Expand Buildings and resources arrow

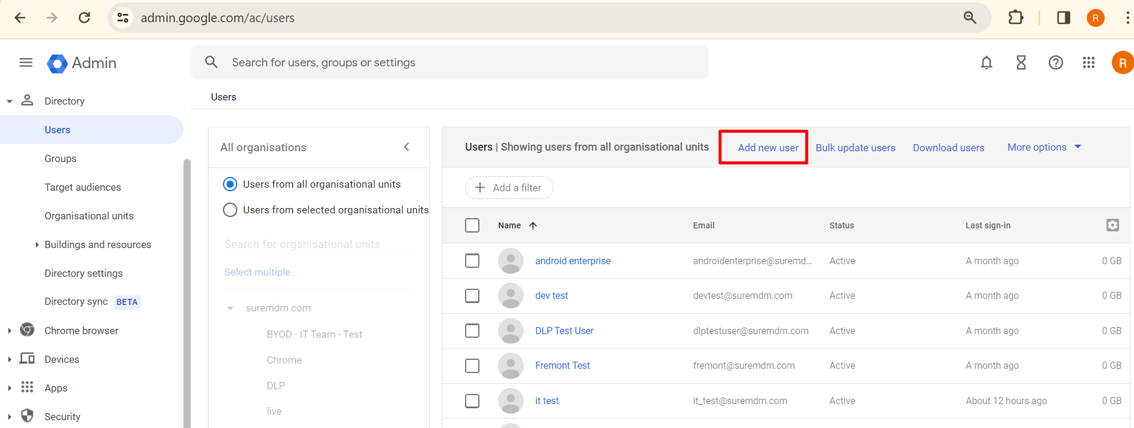[37, 244]
